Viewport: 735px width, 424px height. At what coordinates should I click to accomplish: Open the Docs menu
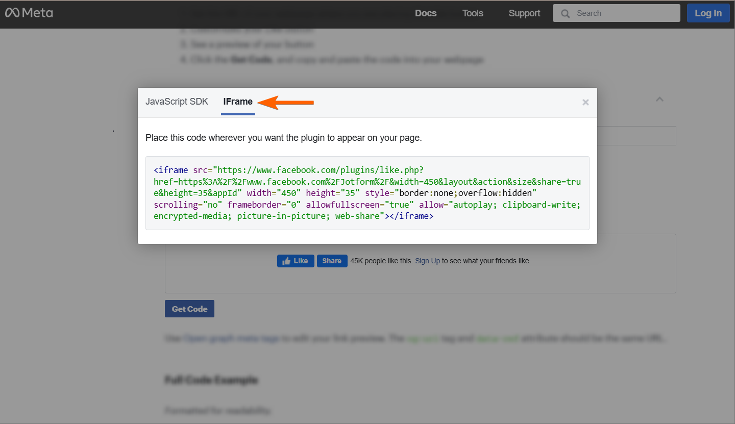click(x=426, y=13)
